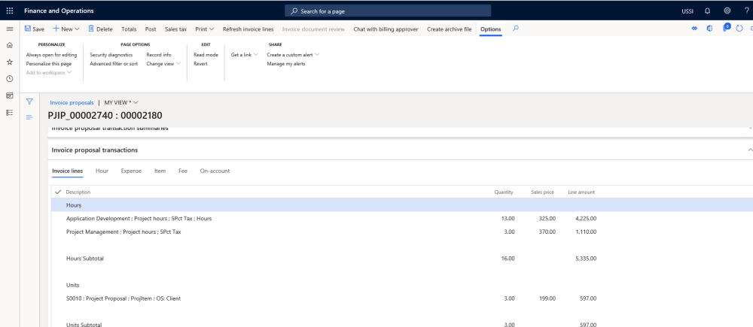Image resolution: width=753 pixels, height=327 pixels.
Task: Switch to Read mode
Action: (206, 55)
